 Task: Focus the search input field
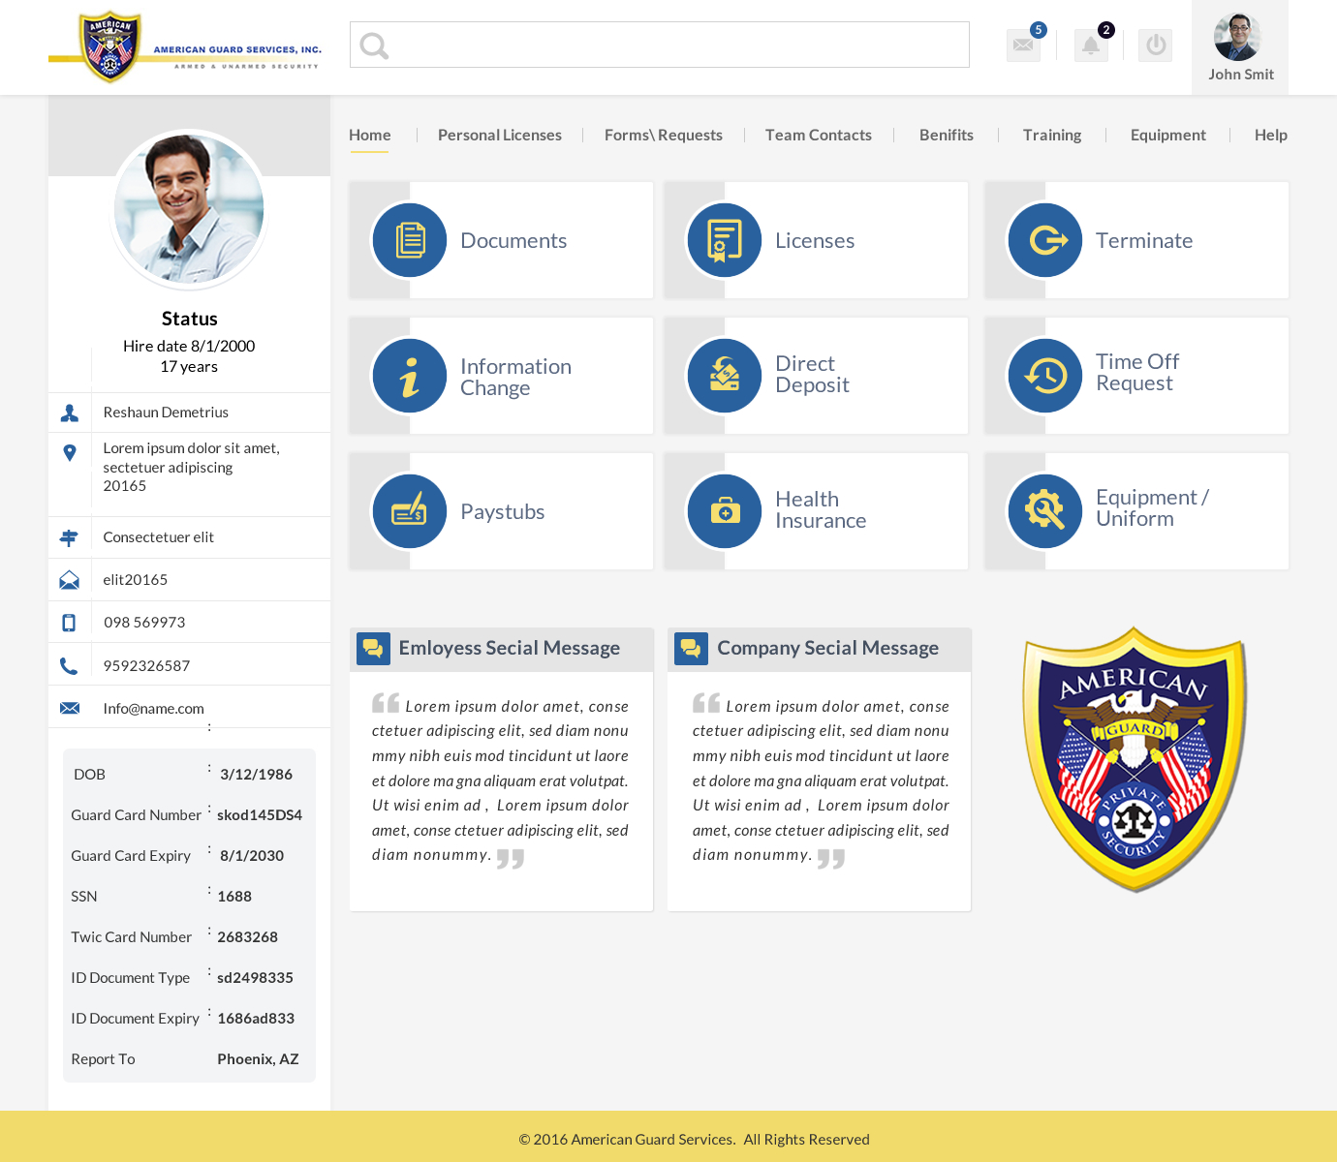click(x=660, y=45)
